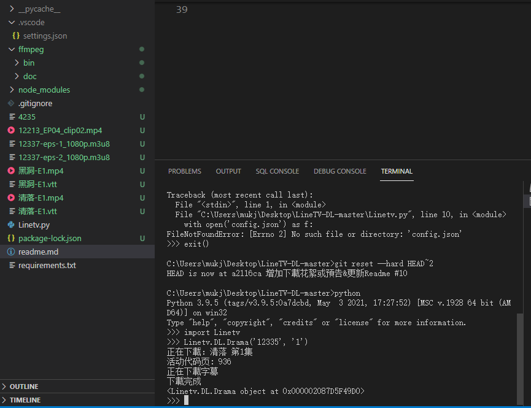
Task: Open the file named 4235
Action: [27, 117]
